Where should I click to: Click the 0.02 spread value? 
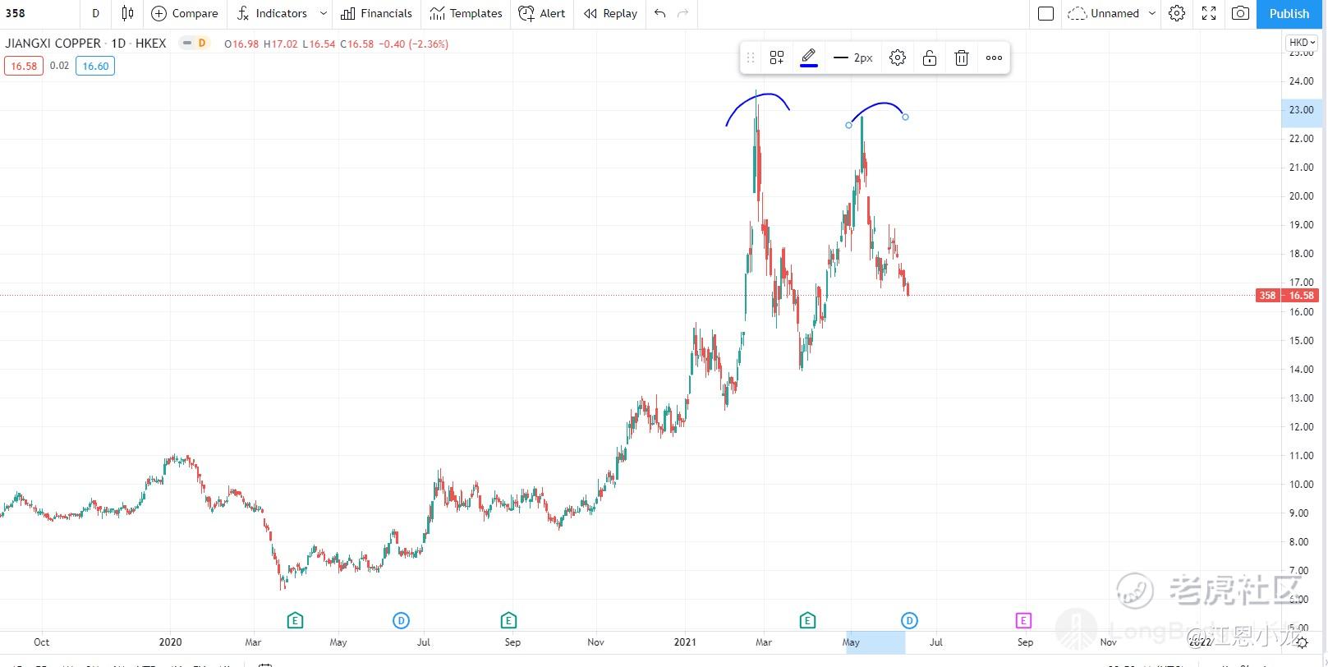pyautogui.click(x=59, y=66)
